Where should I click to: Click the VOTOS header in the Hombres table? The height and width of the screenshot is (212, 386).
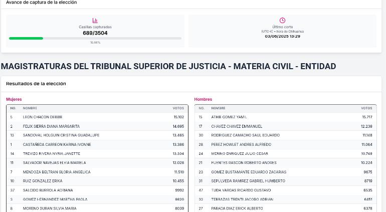(x=366, y=108)
